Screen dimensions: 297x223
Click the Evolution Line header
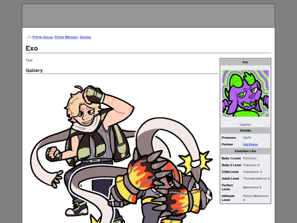coord(245,151)
